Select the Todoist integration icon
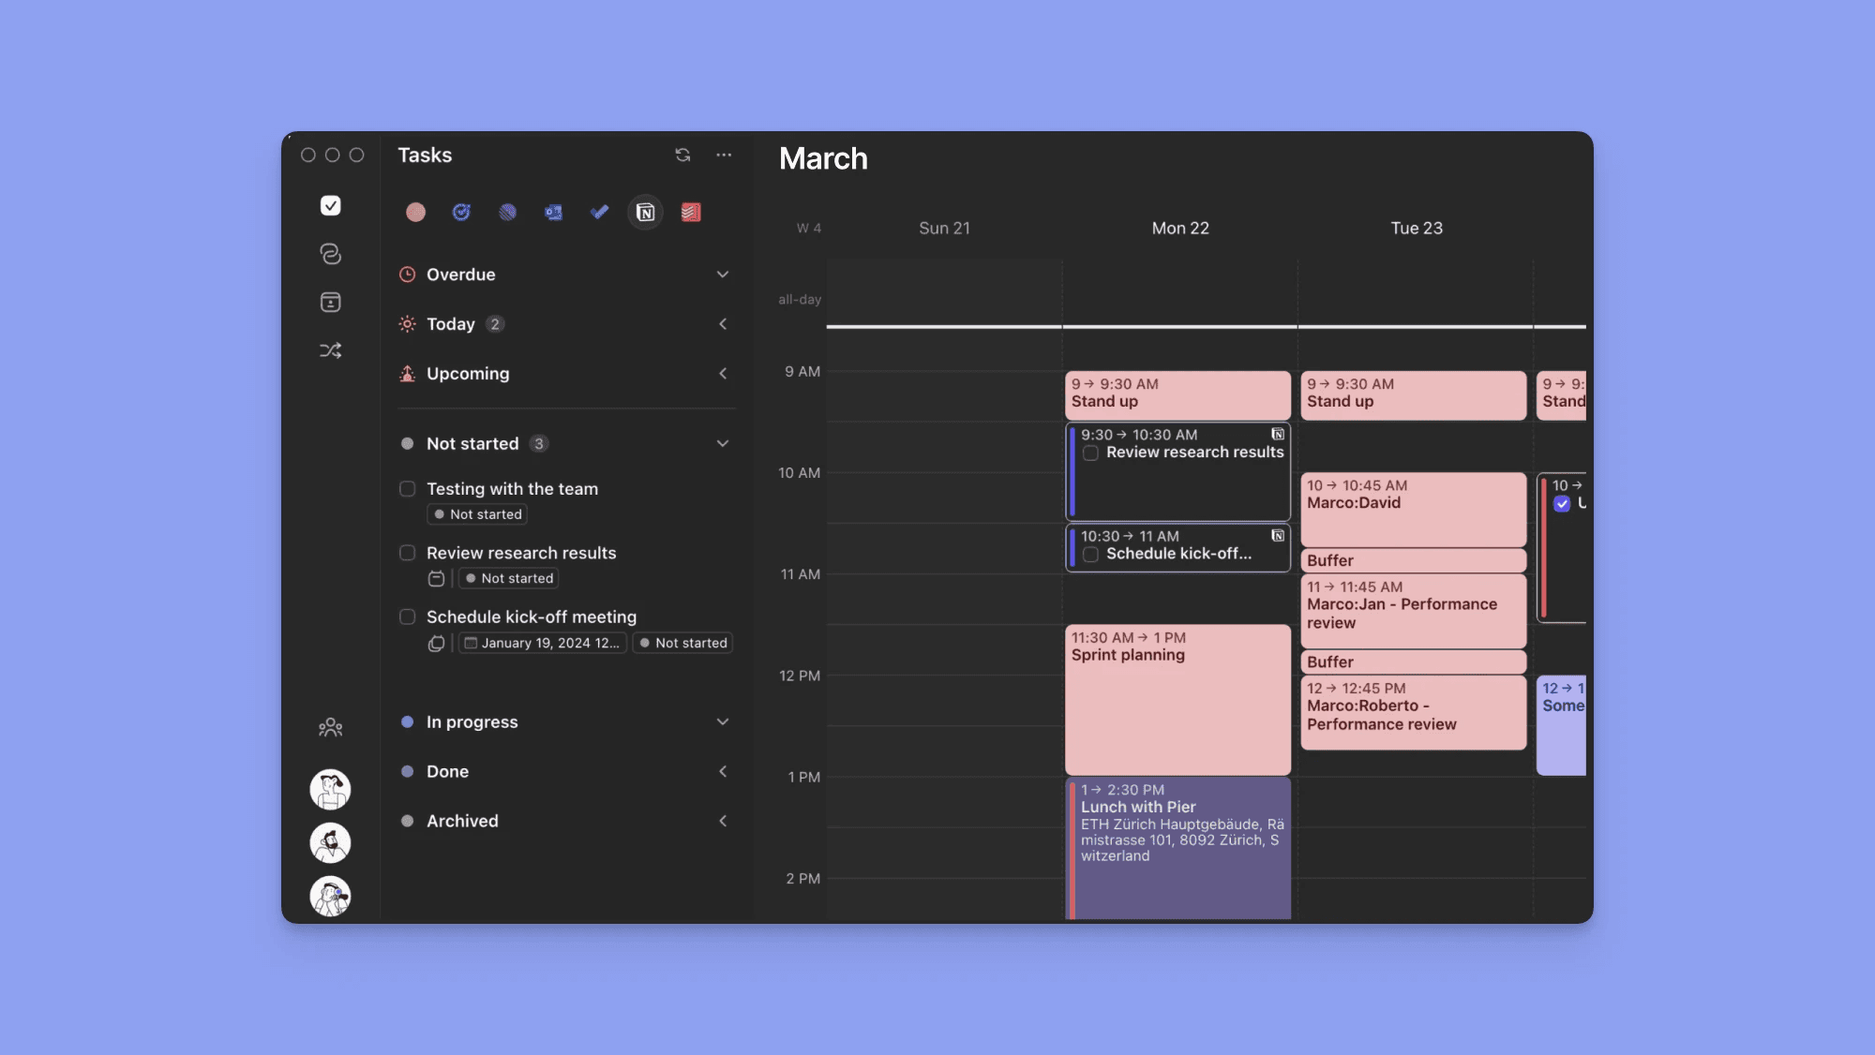This screenshot has height=1055, width=1875. (691, 213)
